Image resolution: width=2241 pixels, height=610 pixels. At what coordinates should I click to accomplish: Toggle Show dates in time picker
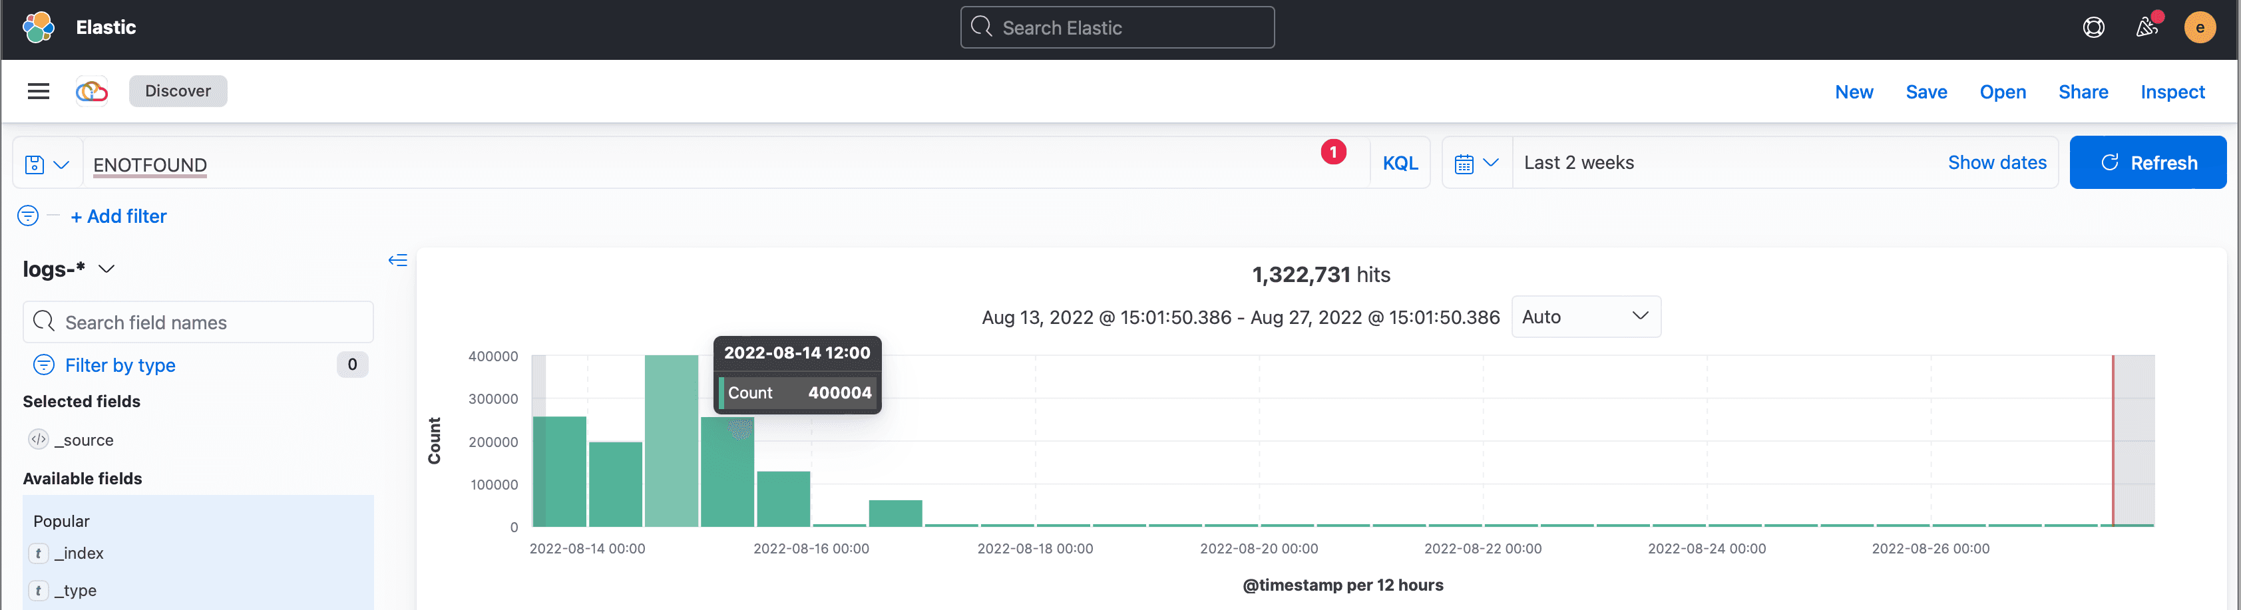tap(1997, 162)
